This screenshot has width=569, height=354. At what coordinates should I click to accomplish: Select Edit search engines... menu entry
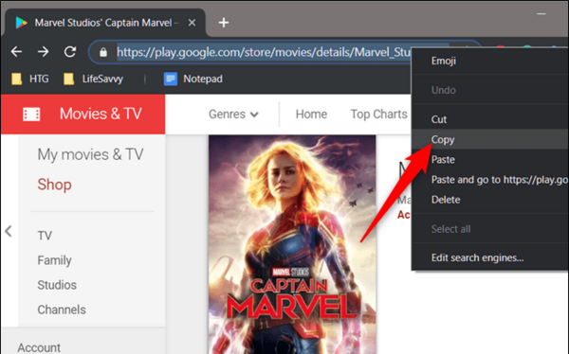click(x=490, y=257)
